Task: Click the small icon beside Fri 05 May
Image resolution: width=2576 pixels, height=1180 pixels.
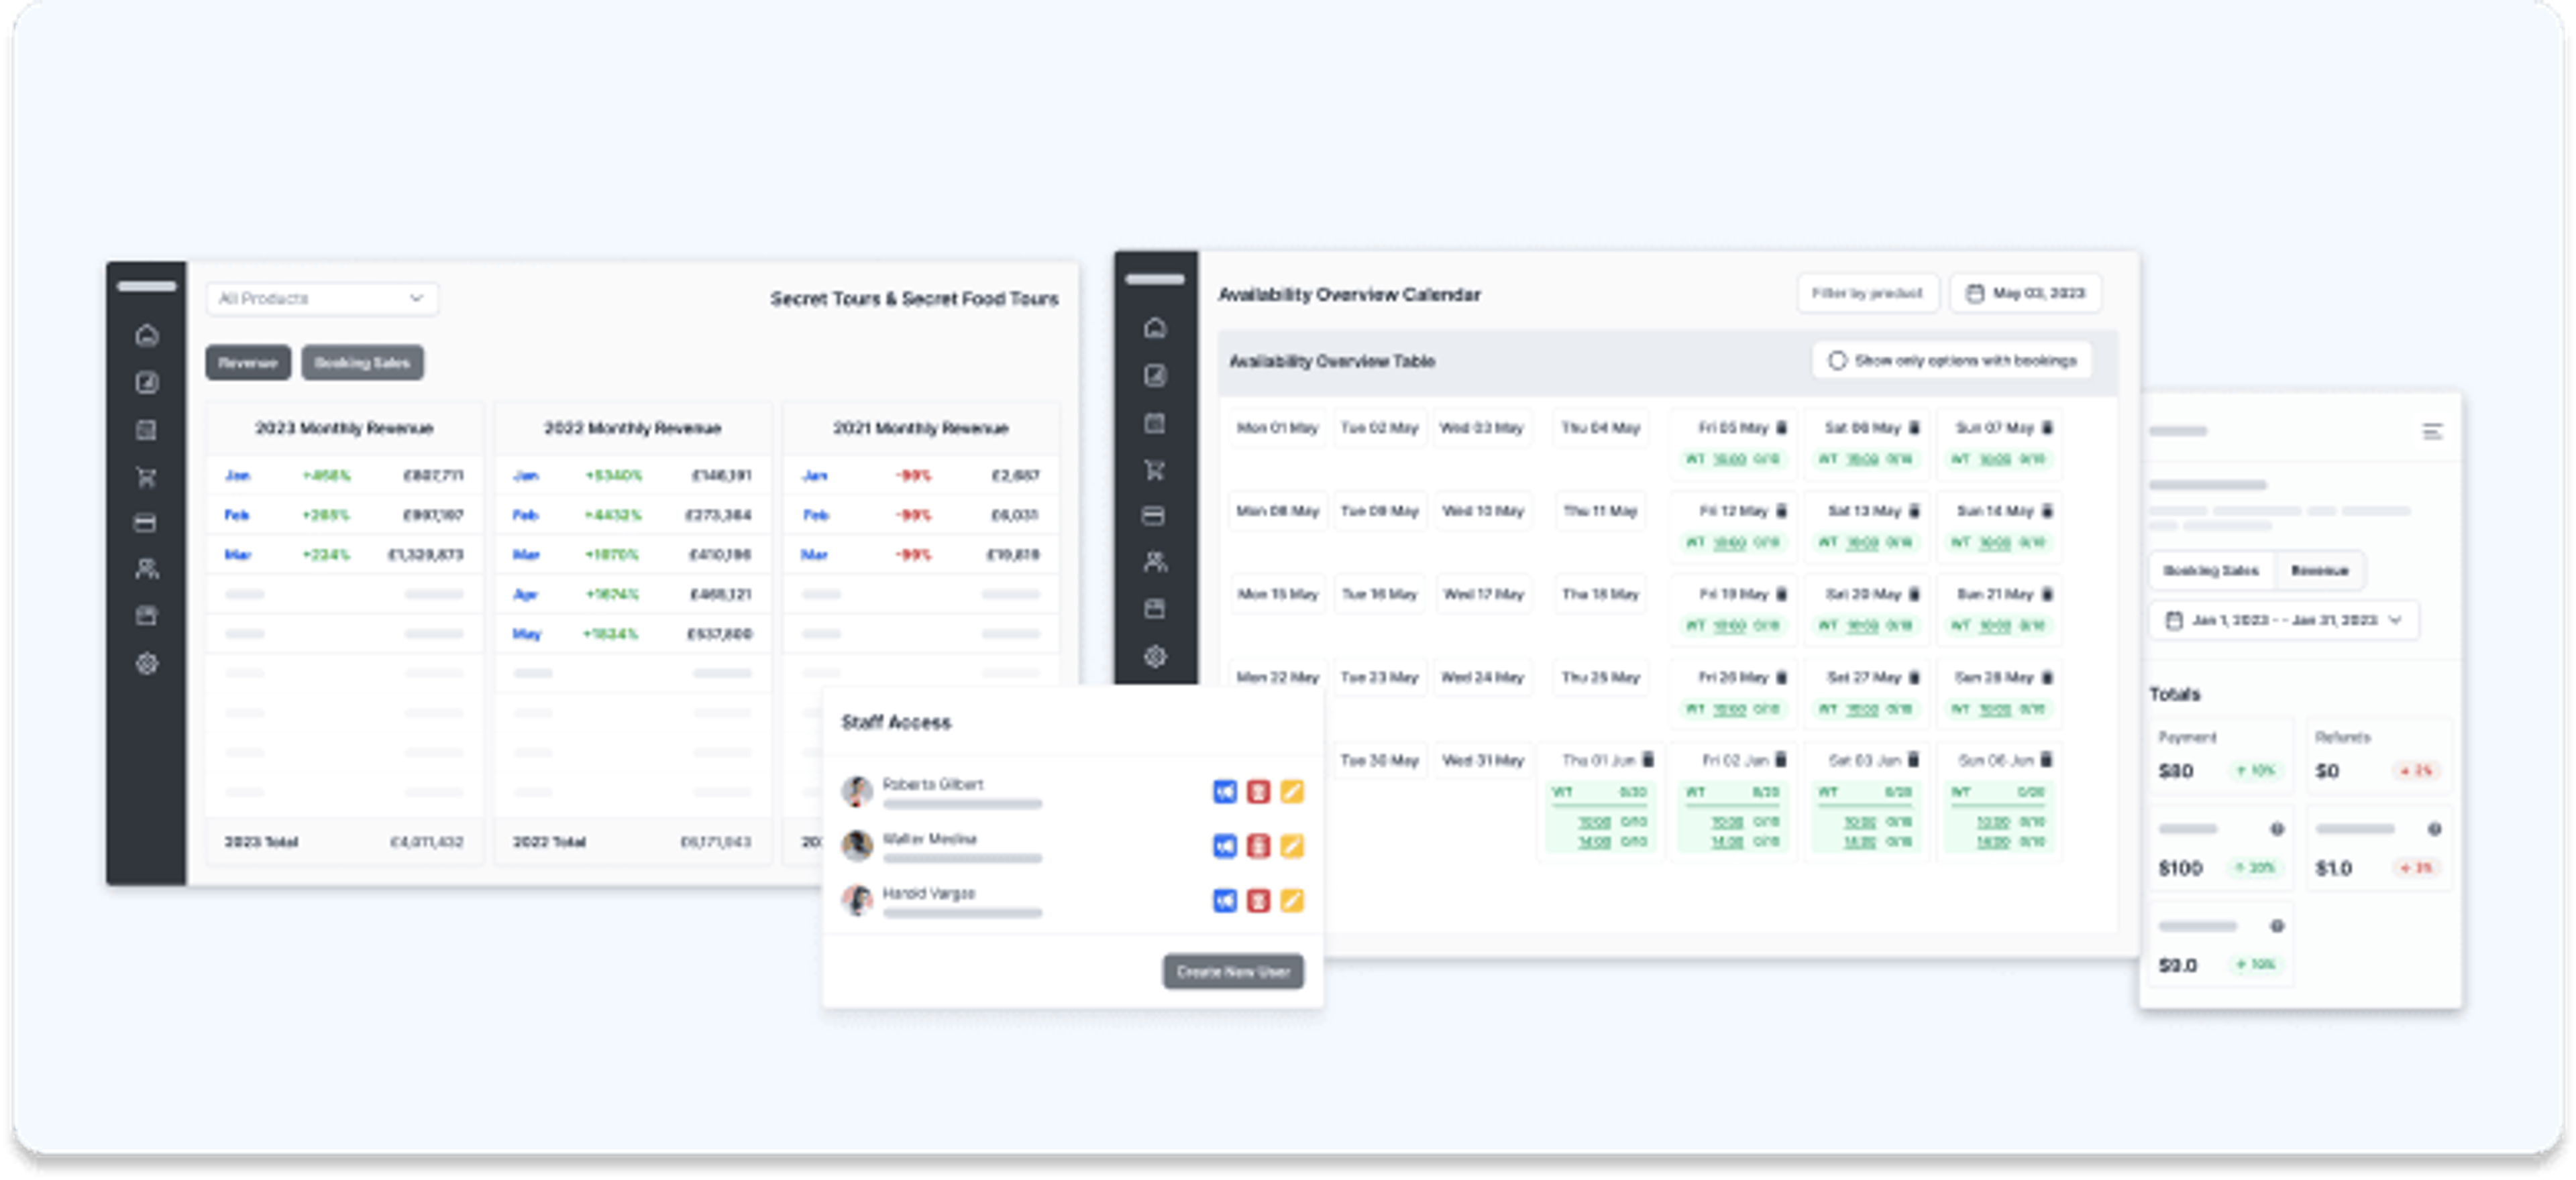Action: 1781,428
